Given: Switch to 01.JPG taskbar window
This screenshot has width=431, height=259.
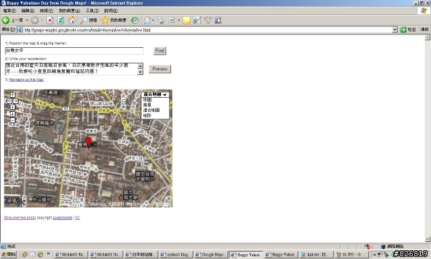Looking at the screenshot, I should (x=352, y=254).
